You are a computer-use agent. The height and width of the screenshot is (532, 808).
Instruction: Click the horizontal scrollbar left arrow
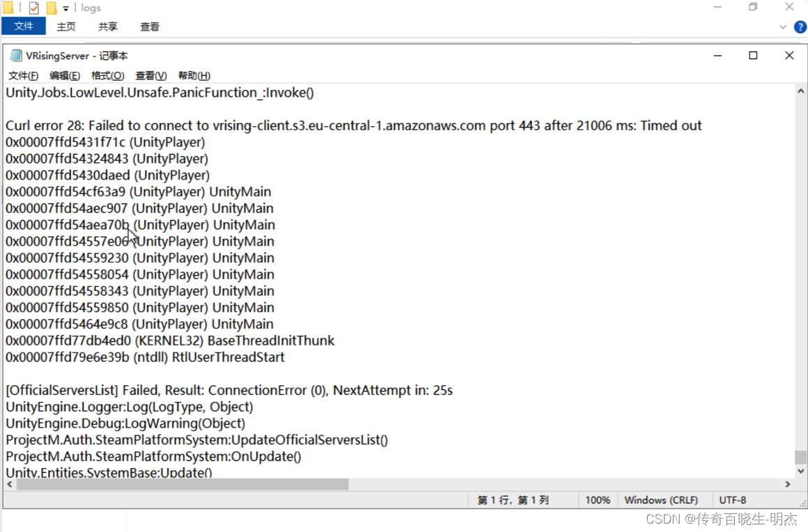coord(10,484)
